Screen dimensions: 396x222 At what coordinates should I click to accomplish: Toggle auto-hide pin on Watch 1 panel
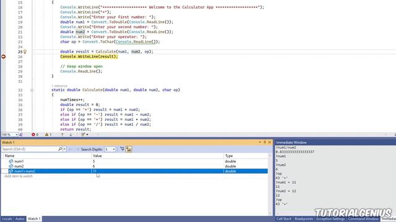tap(265, 142)
